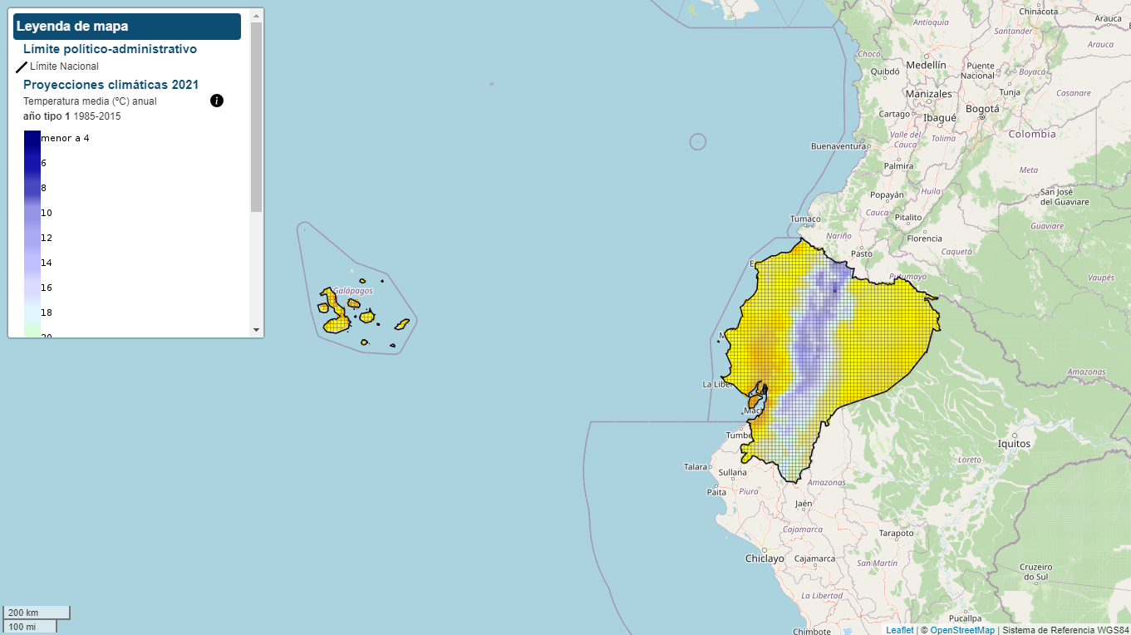Click the Sistema de Referencia WGS84 text
Screen dimensions: 1131x635
click(x=1065, y=630)
